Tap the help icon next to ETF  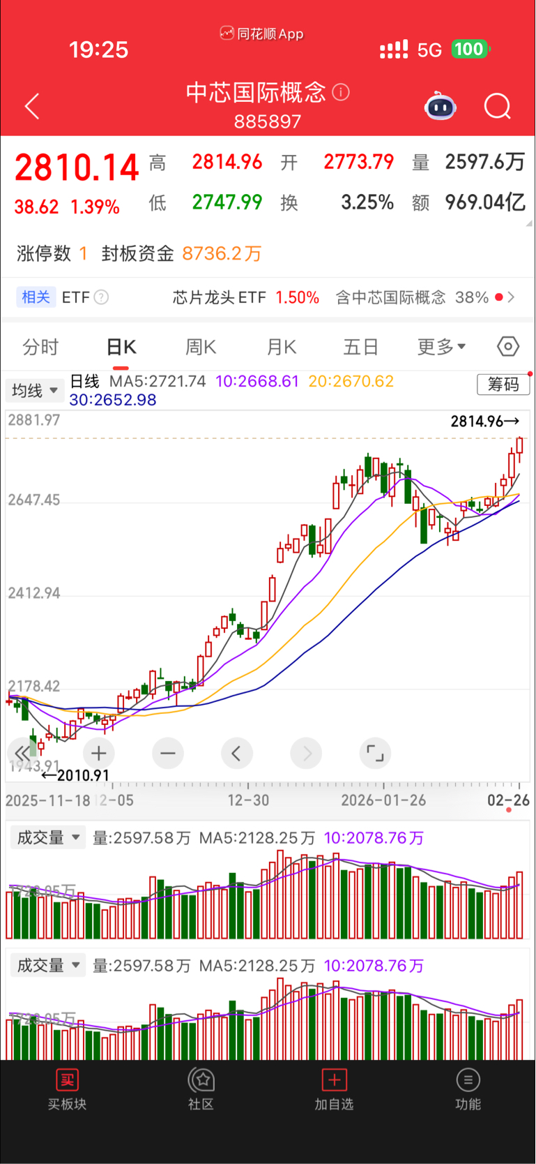101,297
